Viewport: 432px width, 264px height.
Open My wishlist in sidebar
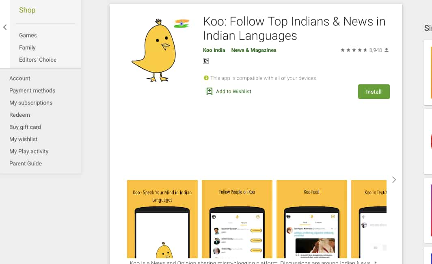click(24, 139)
